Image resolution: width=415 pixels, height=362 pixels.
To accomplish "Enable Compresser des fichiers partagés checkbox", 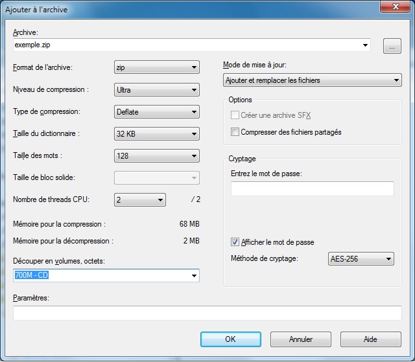I will tap(235, 132).
